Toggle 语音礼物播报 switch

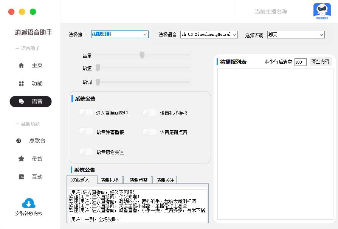coord(150,113)
